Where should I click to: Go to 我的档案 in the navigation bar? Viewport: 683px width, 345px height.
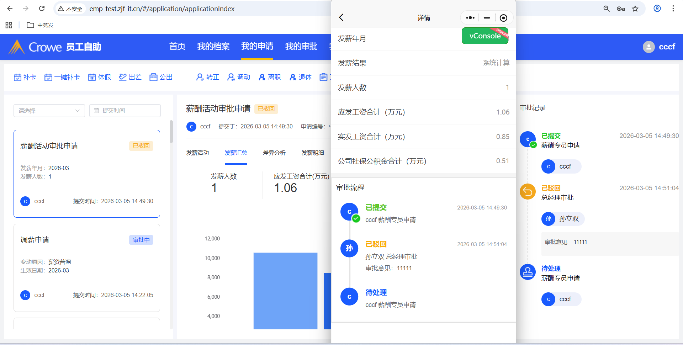213,47
